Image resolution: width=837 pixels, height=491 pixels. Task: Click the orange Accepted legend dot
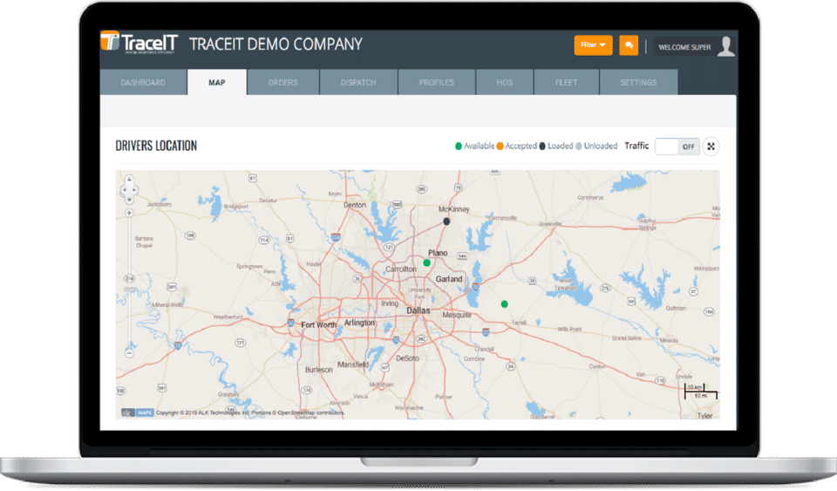[x=500, y=147]
